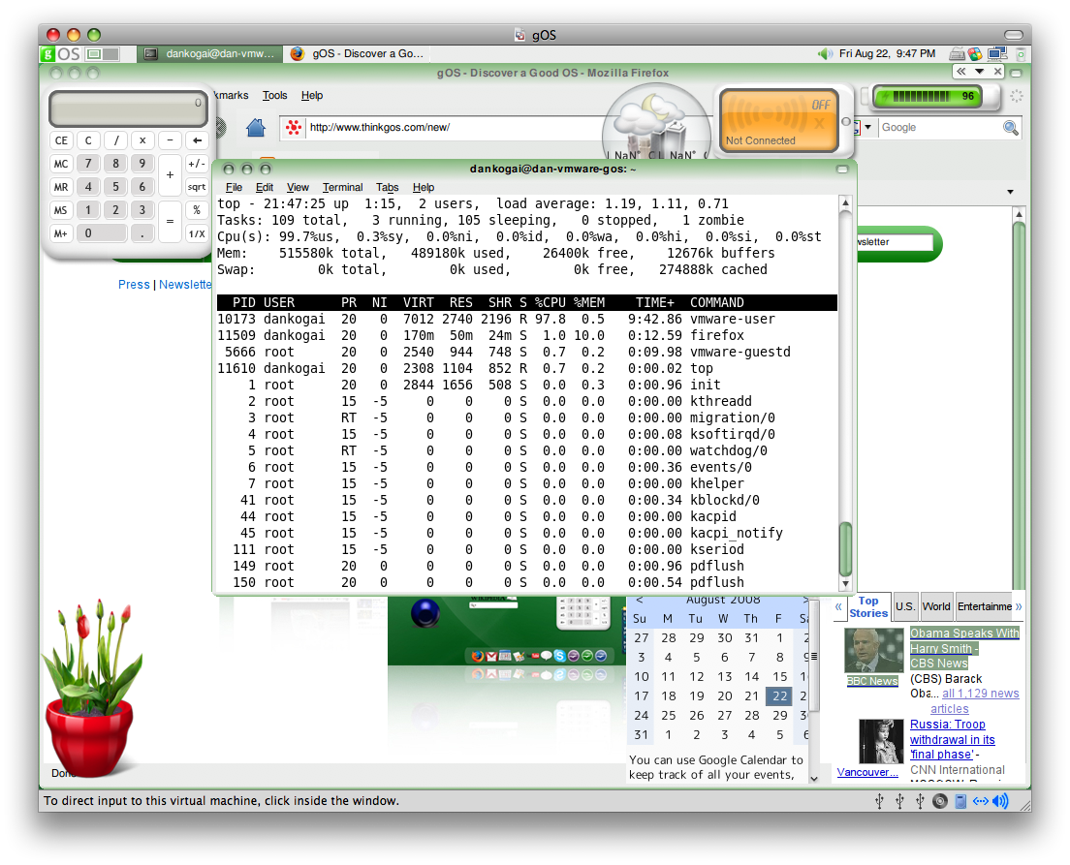Click the calculator plus key

tap(170, 175)
